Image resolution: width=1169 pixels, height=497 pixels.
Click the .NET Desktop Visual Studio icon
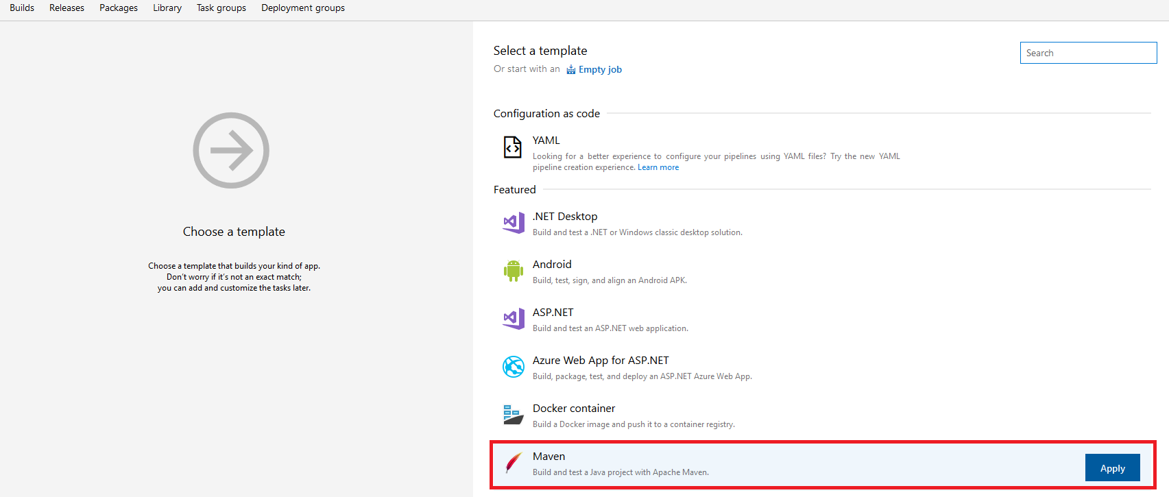[x=514, y=222]
